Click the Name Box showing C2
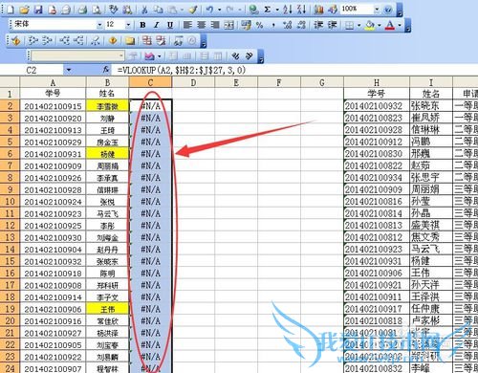 (x=32, y=70)
